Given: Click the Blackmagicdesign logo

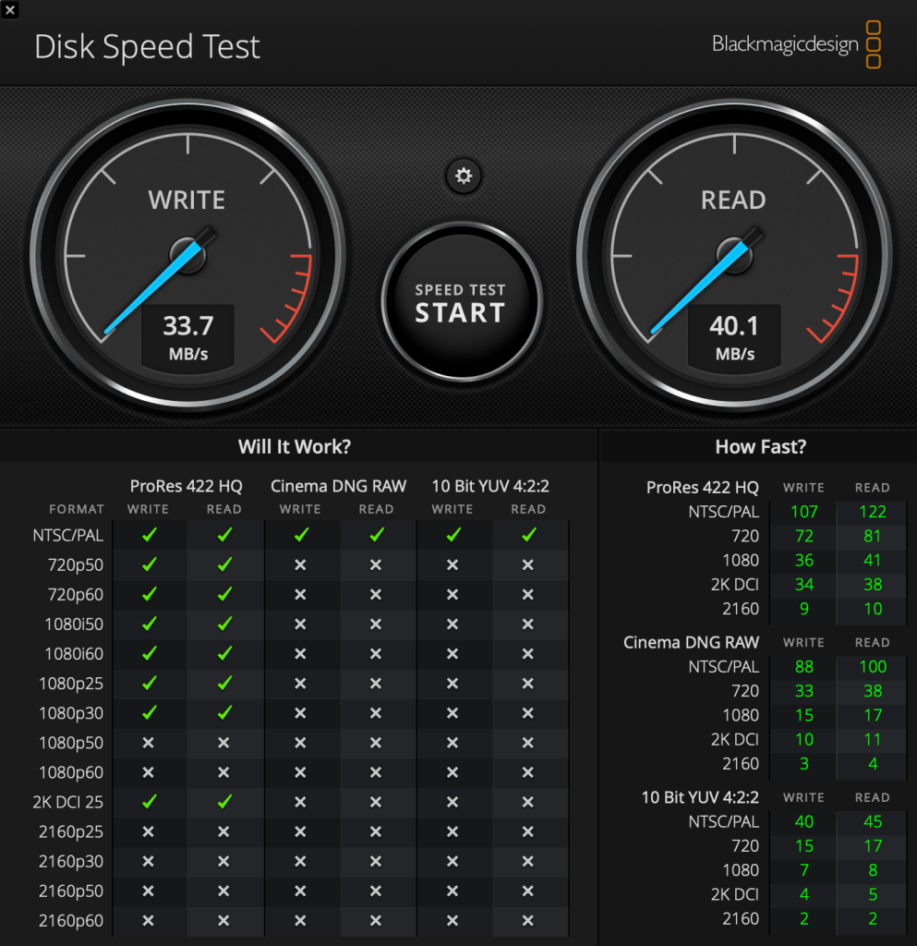Looking at the screenshot, I should coord(796,44).
